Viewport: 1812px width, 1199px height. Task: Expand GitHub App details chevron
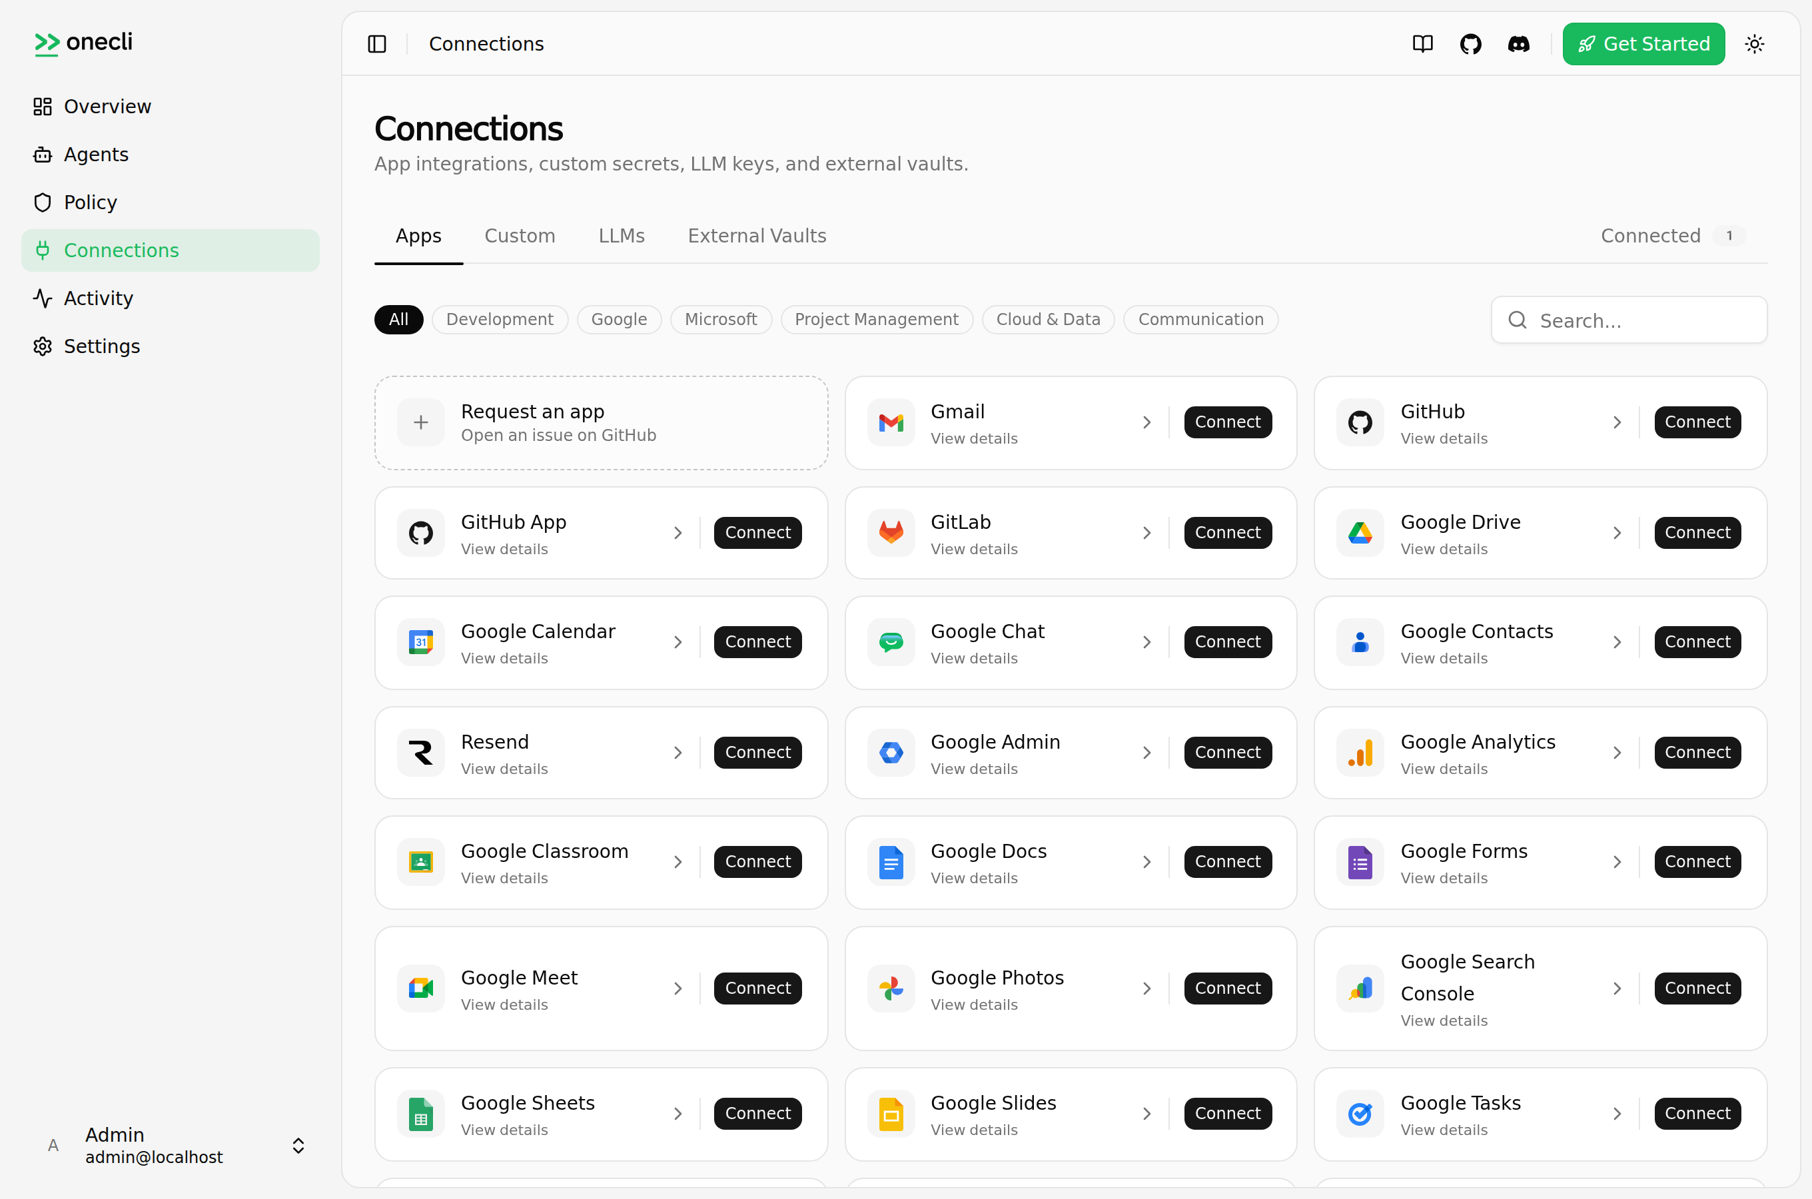pyautogui.click(x=678, y=532)
